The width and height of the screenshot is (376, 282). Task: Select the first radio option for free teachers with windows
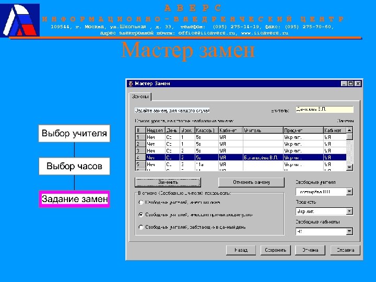(141, 203)
